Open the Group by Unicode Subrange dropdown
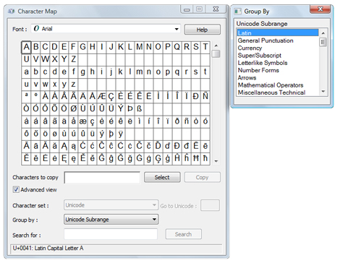 [111, 220]
